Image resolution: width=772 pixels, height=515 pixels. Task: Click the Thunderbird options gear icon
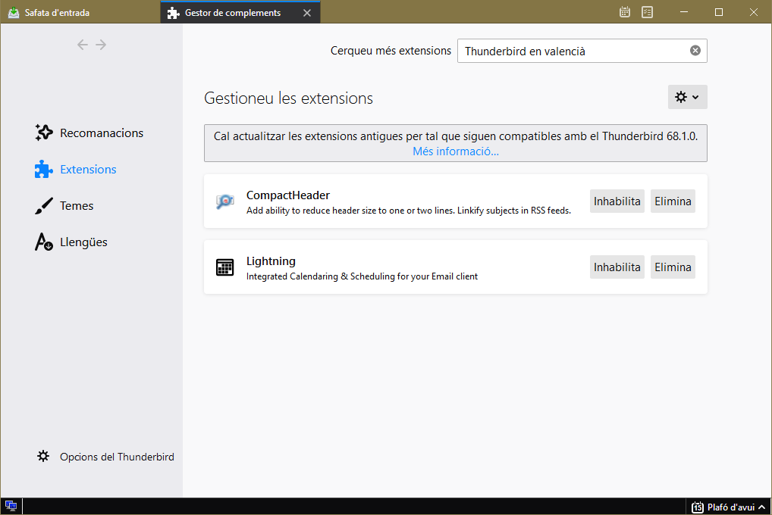coord(43,456)
